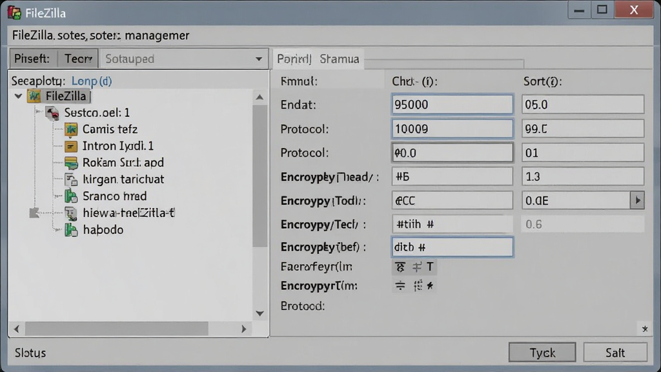Click the Salt button

[x=615, y=353]
